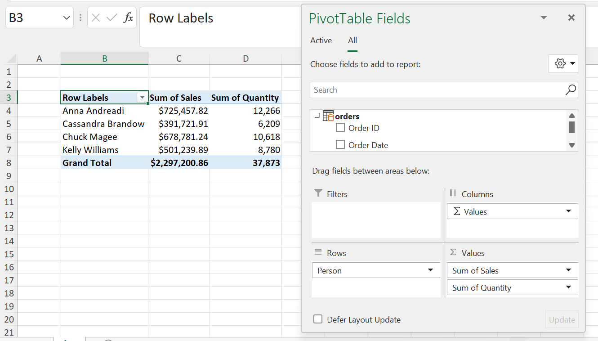This screenshot has height=341, width=598.
Task: Click the orders table icon
Action: click(328, 116)
